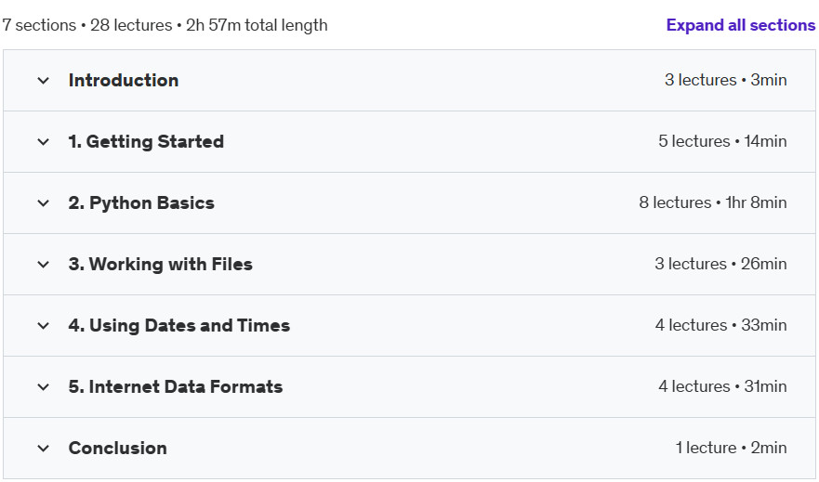Open the 1. Getting Started heading

[x=146, y=141]
